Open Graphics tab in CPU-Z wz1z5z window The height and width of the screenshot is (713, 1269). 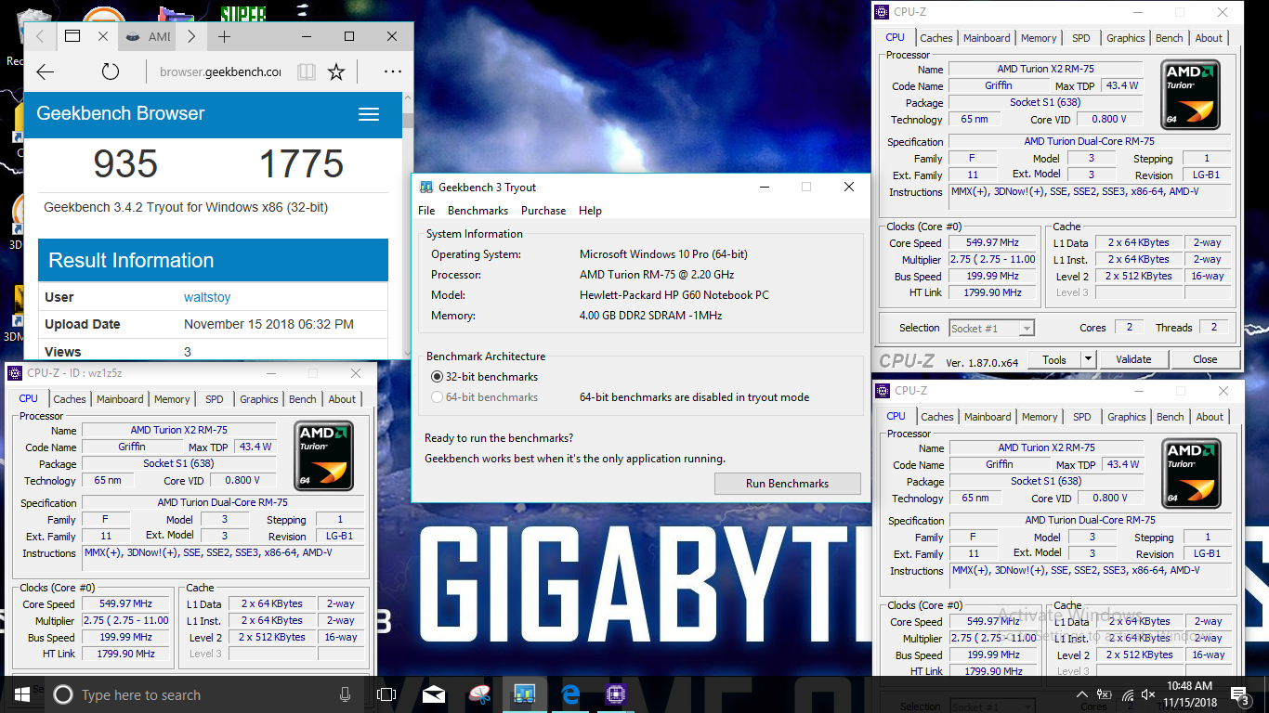259,399
